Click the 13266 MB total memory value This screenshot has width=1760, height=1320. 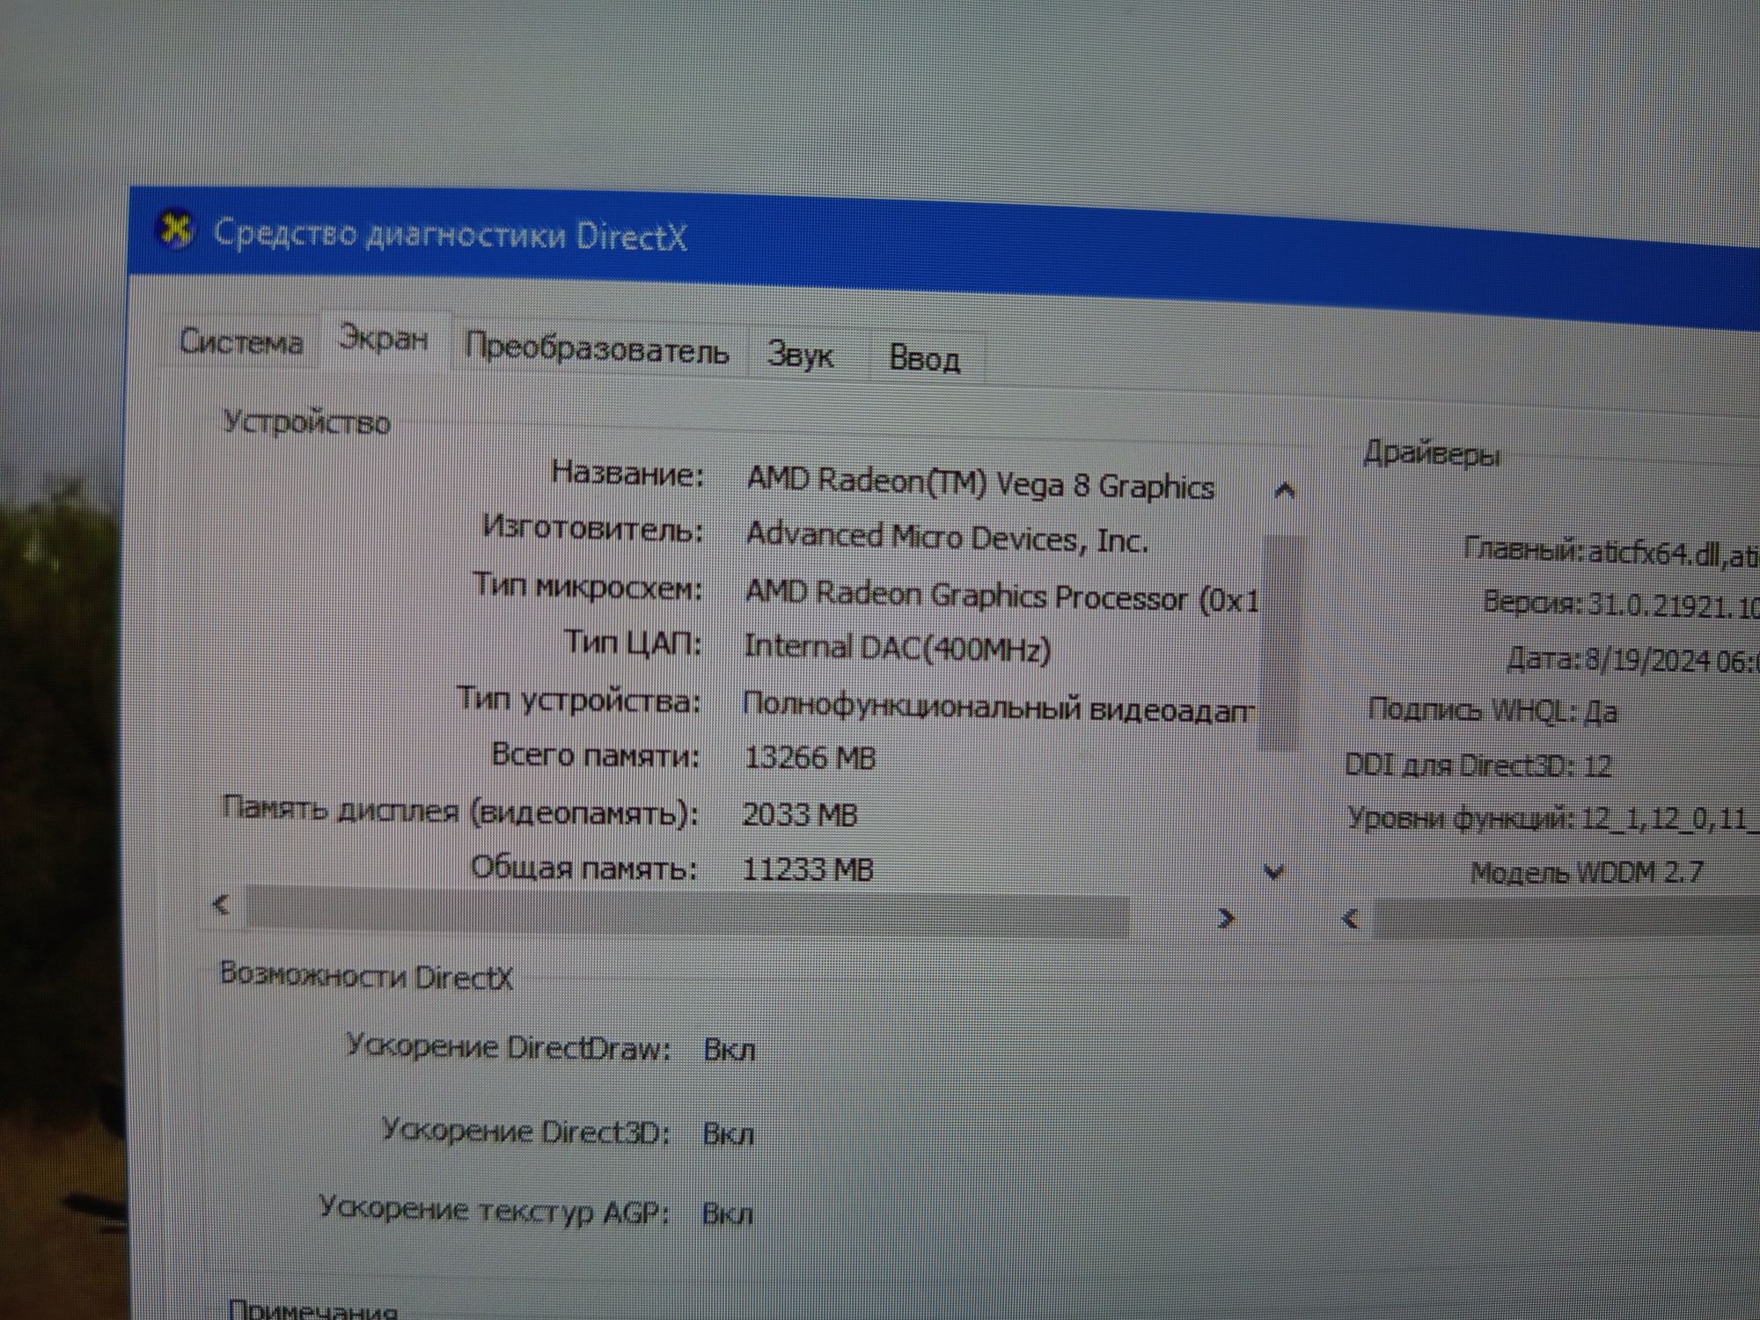point(810,758)
